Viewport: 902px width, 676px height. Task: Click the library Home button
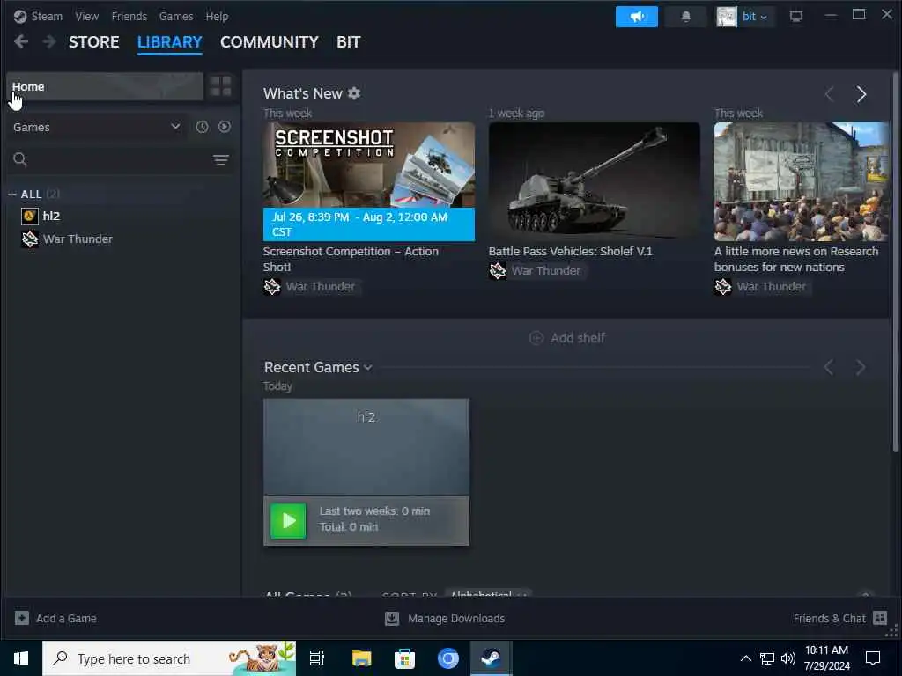pos(105,87)
